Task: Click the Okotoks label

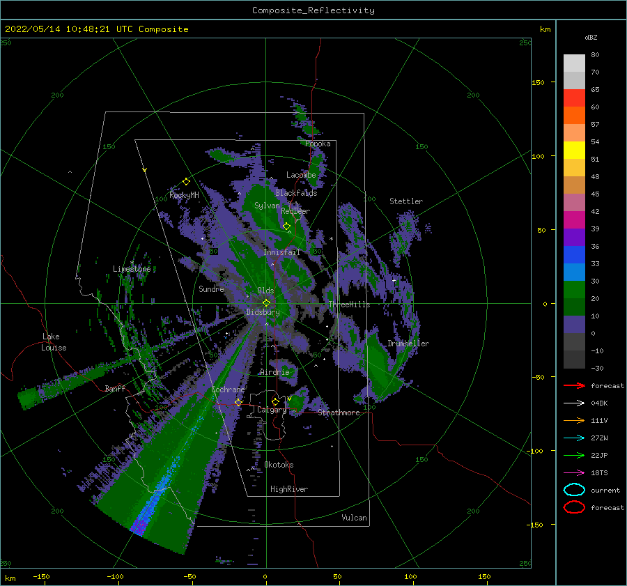Action: coord(279,465)
